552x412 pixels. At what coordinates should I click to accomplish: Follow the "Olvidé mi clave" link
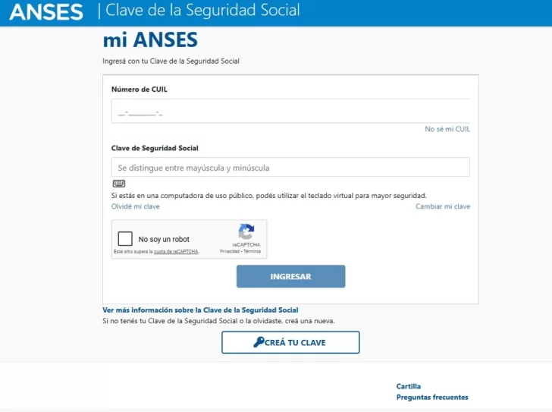(136, 206)
